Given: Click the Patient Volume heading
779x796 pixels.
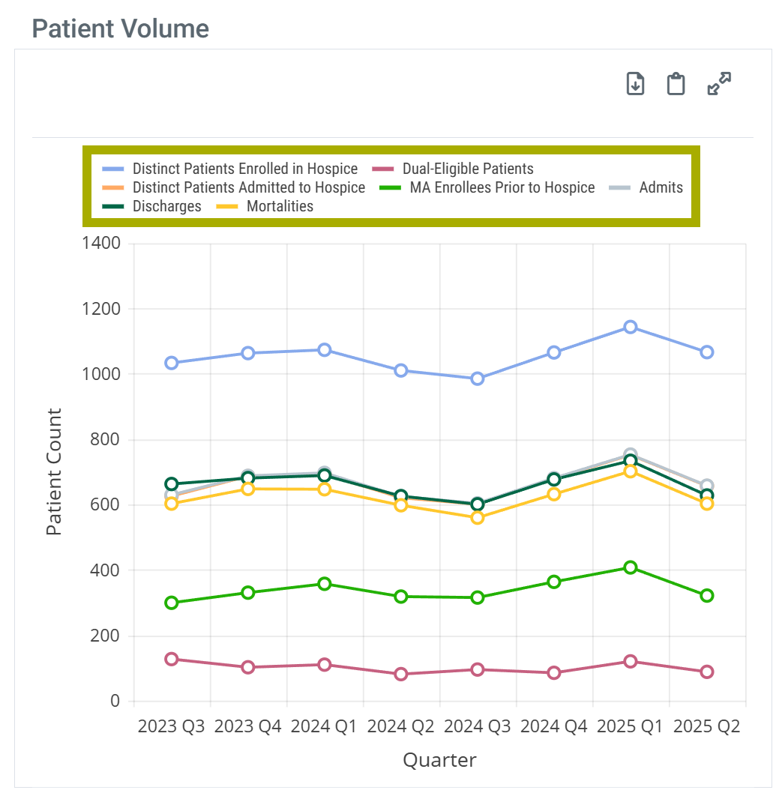Looking at the screenshot, I should tap(121, 28).
